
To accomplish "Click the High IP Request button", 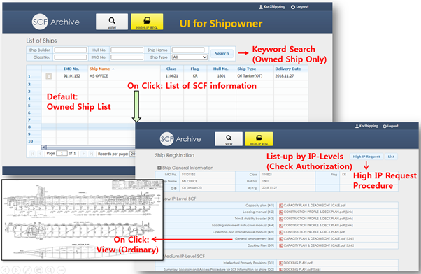I will [366, 157].
